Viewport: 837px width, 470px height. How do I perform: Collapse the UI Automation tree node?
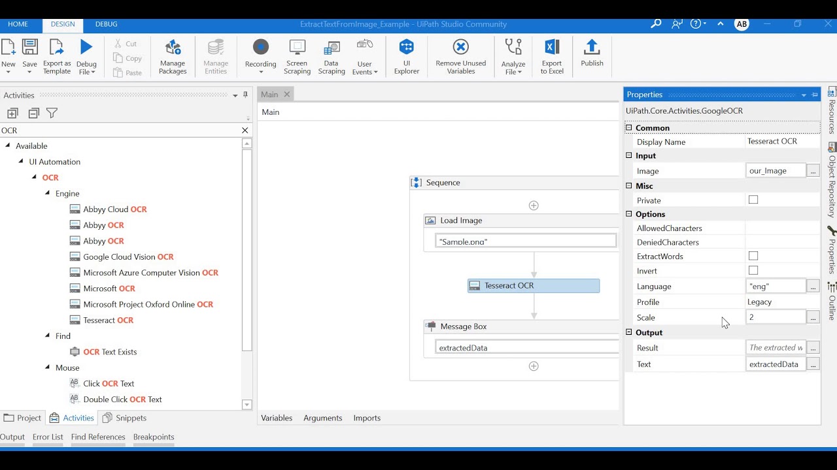coord(21,161)
